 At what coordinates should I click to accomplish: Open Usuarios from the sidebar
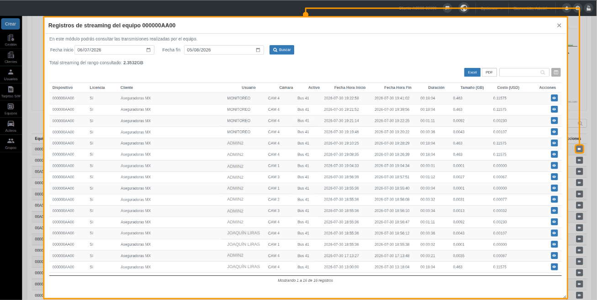point(11,75)
